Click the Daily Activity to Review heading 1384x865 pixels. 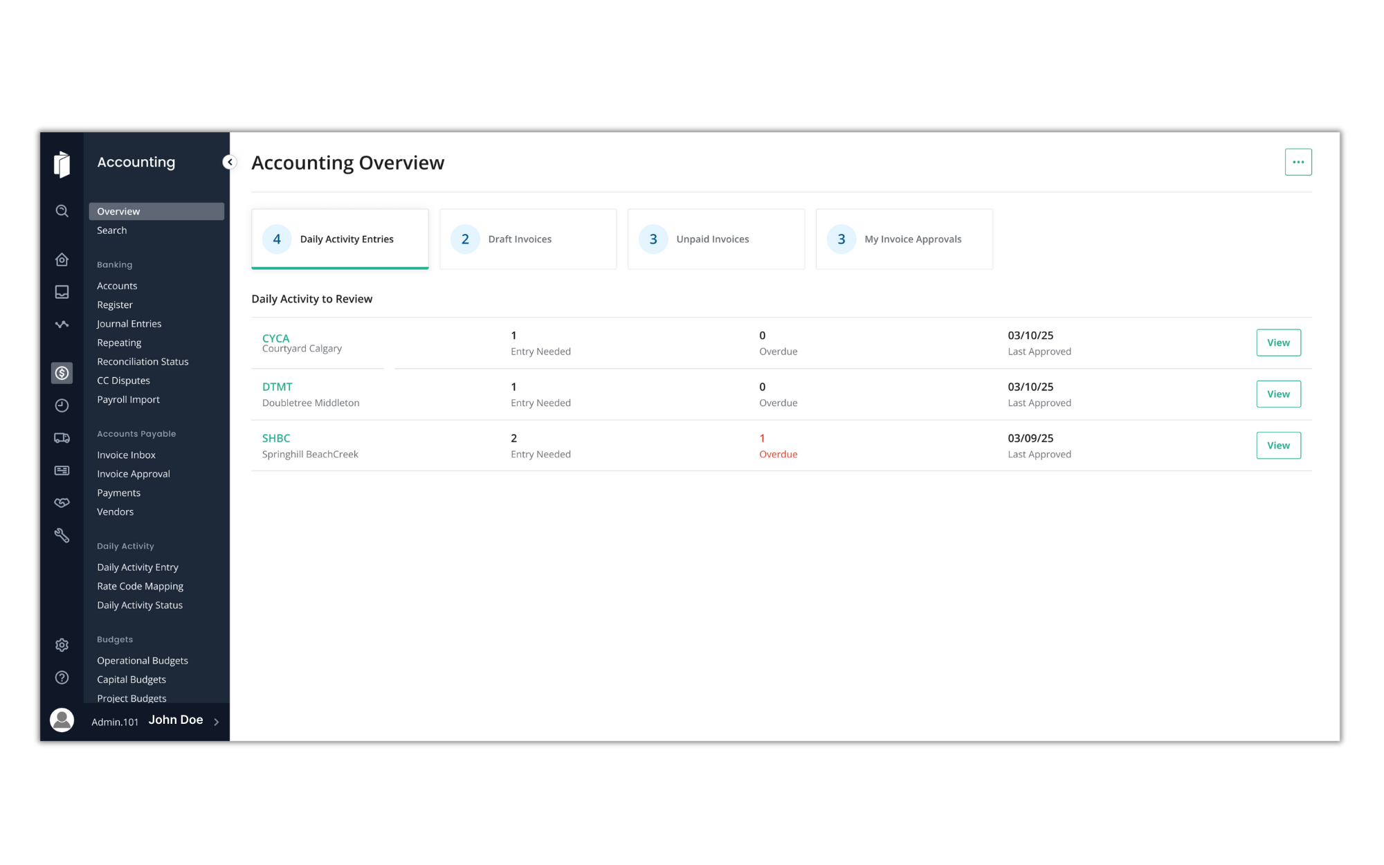[x=311, y=299]
